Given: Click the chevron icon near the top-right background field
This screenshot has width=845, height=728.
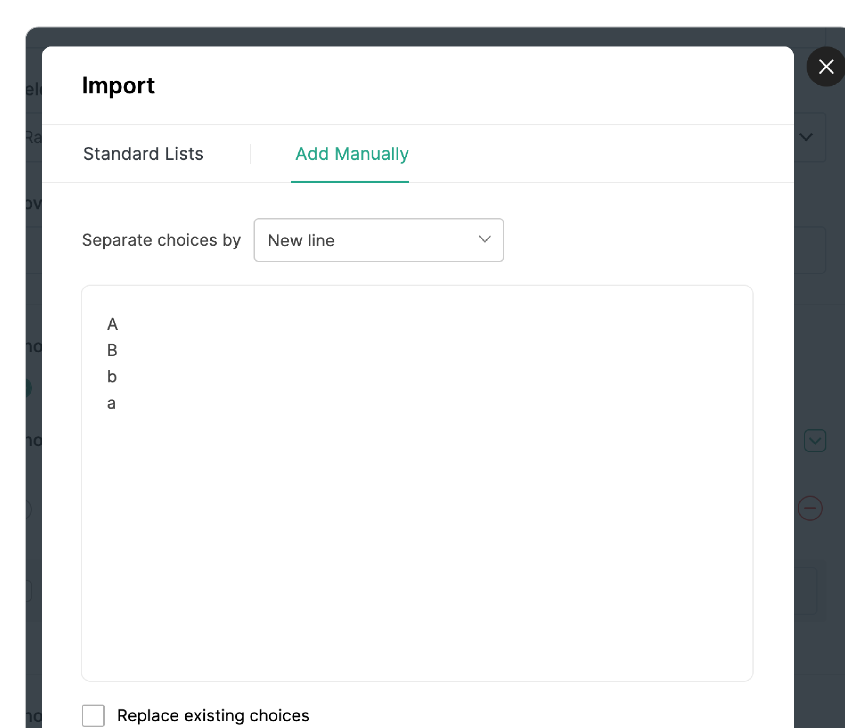Looking at the screenshot, I should point(806,137).
